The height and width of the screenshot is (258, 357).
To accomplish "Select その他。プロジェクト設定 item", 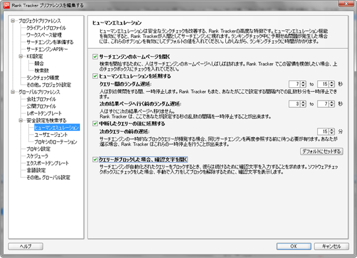I will click(x=48, y=85).
